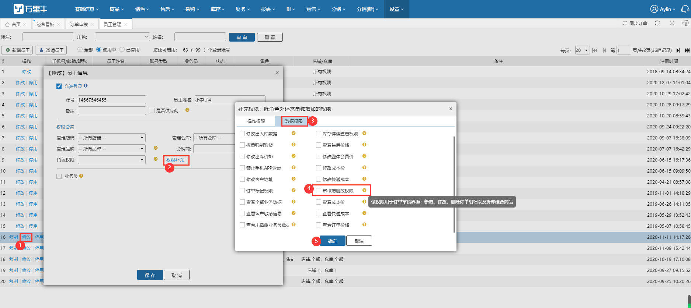The width and height of the screenshot is (691, 308).
Task: Open the 财务 menu
Action: (x=243, y=9)
